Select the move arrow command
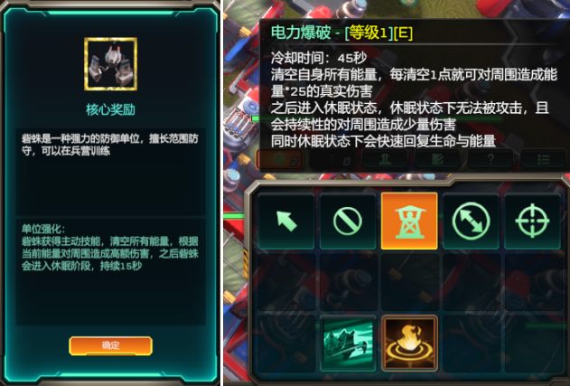The width and height of the screenshot is (570, 386). point(286,221)
